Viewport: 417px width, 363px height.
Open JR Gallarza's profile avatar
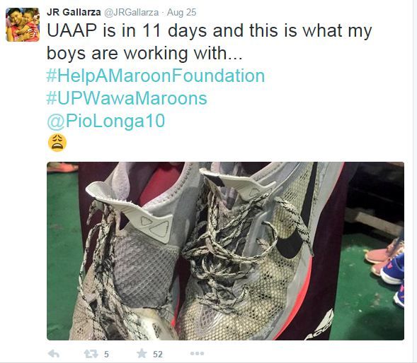[23, 25]
